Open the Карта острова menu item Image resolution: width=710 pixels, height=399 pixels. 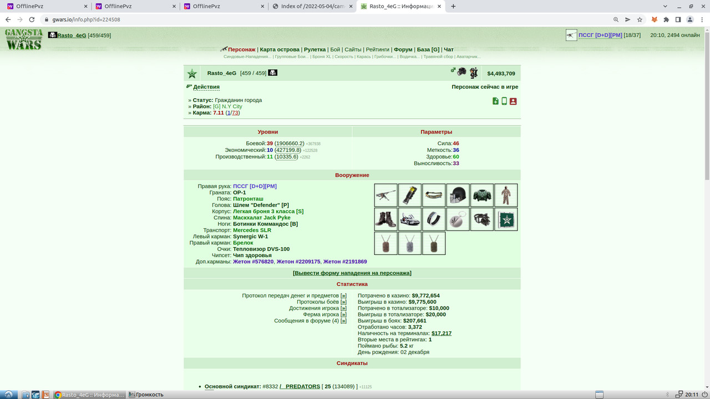[x=280, y=49]
